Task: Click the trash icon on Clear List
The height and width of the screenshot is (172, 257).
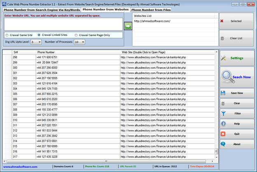Action: [x=222, y=38]
